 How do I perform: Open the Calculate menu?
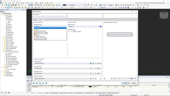coord(22,3)
